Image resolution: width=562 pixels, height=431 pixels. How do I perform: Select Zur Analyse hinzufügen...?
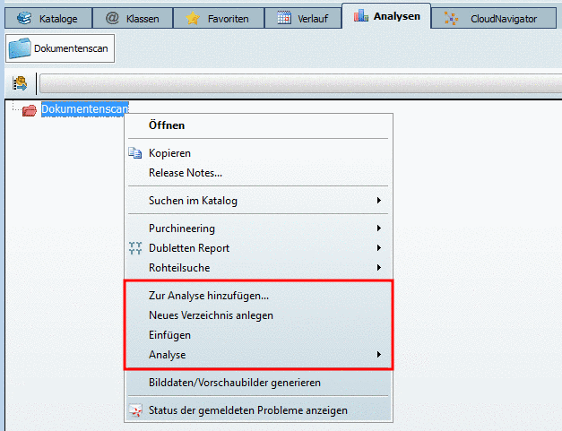tap(258, 296)
